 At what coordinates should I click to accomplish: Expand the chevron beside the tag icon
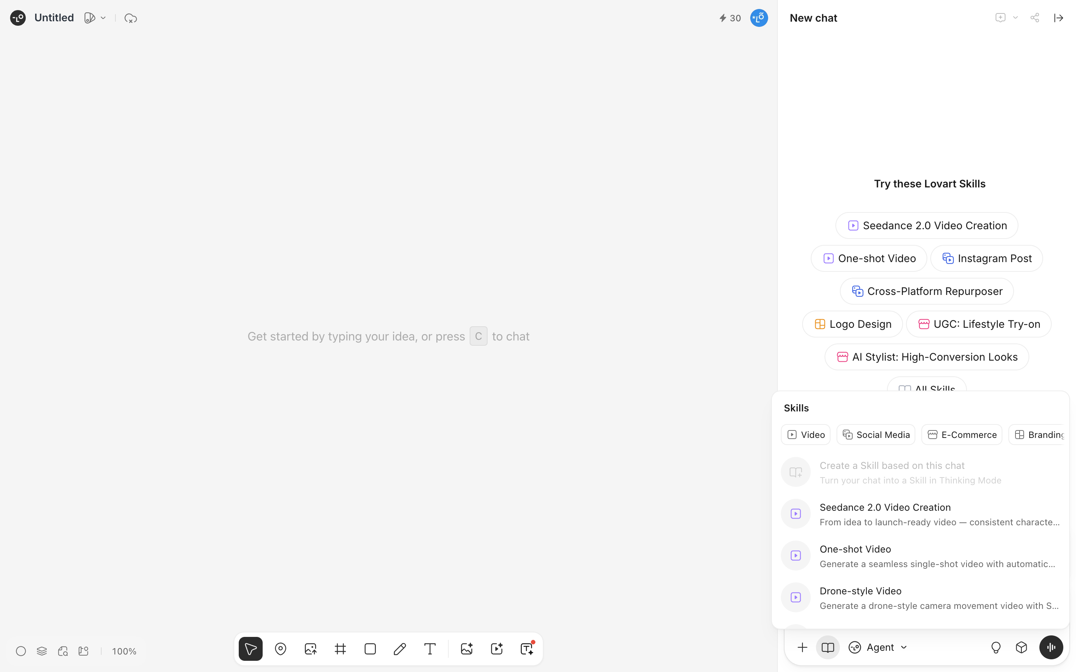coord(103,18)
